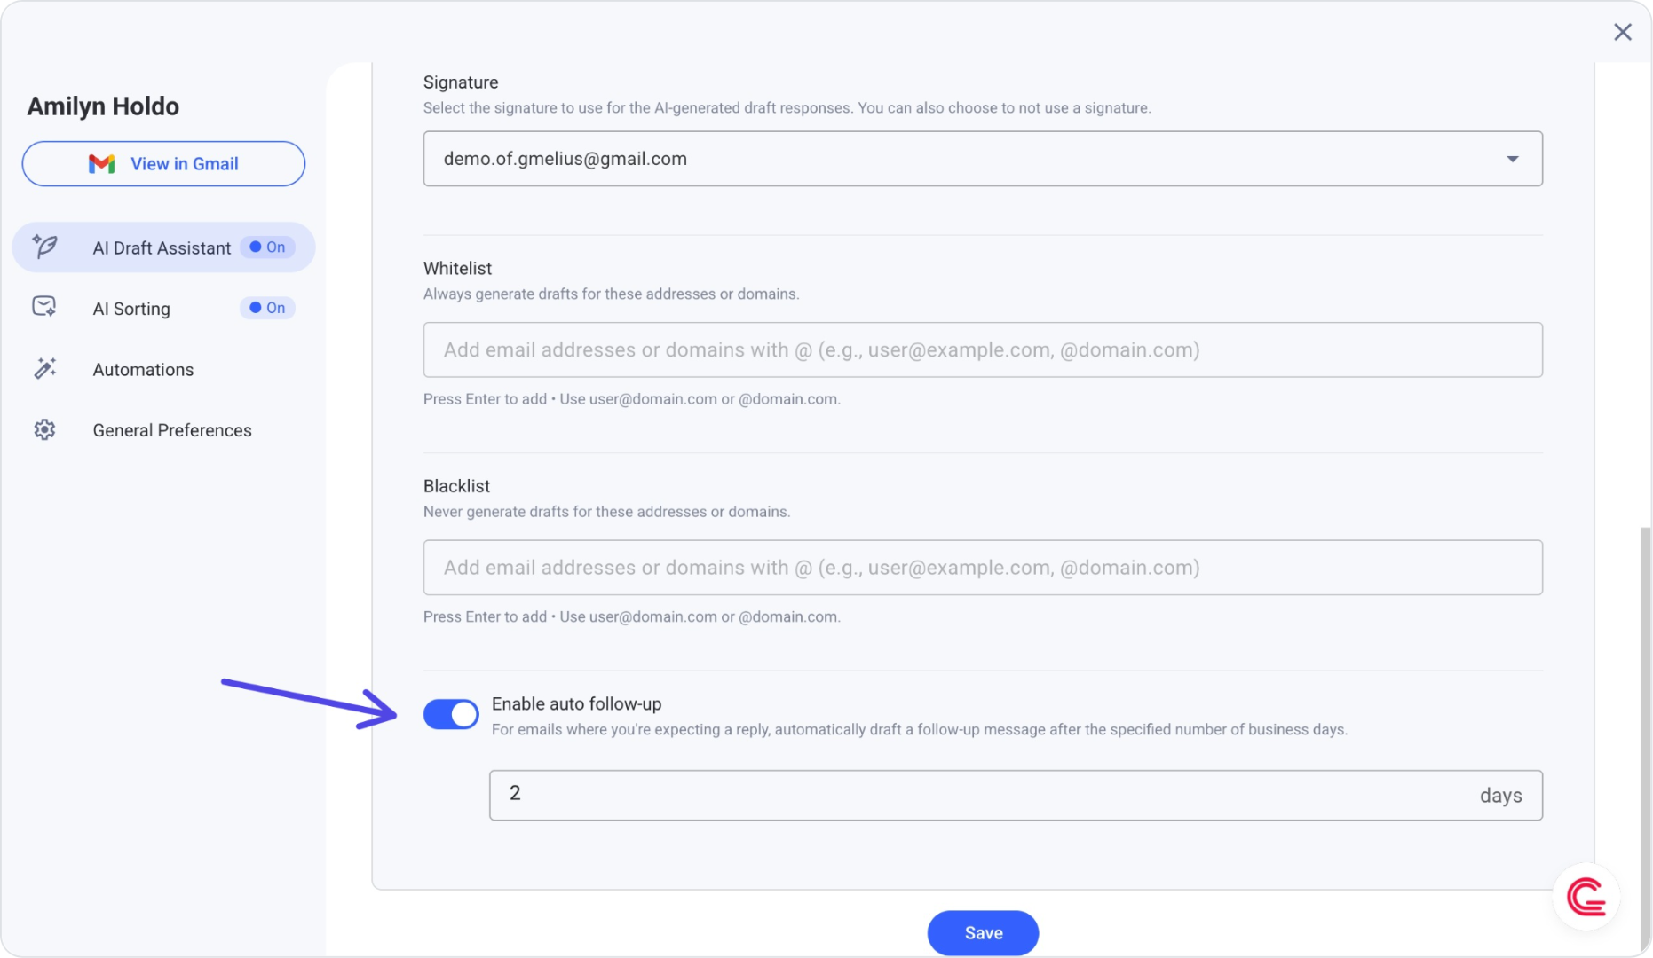Click the General Preferences gear icon

(44, 429)
